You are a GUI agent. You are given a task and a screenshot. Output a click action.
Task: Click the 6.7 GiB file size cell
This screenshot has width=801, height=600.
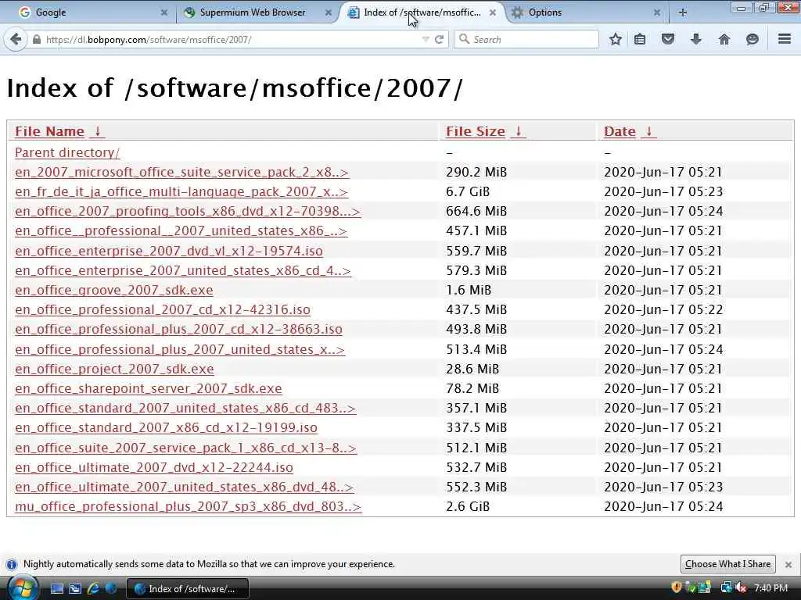[x=468, y=192]
